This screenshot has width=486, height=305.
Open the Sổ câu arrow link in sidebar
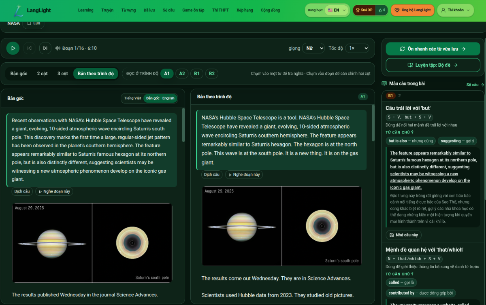tap(475, 85)
